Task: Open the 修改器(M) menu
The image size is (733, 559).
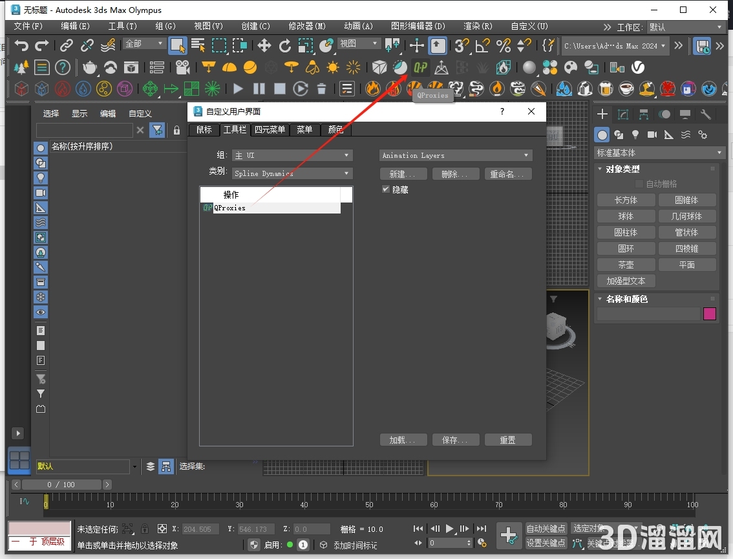Action: [x=307, y=27]
